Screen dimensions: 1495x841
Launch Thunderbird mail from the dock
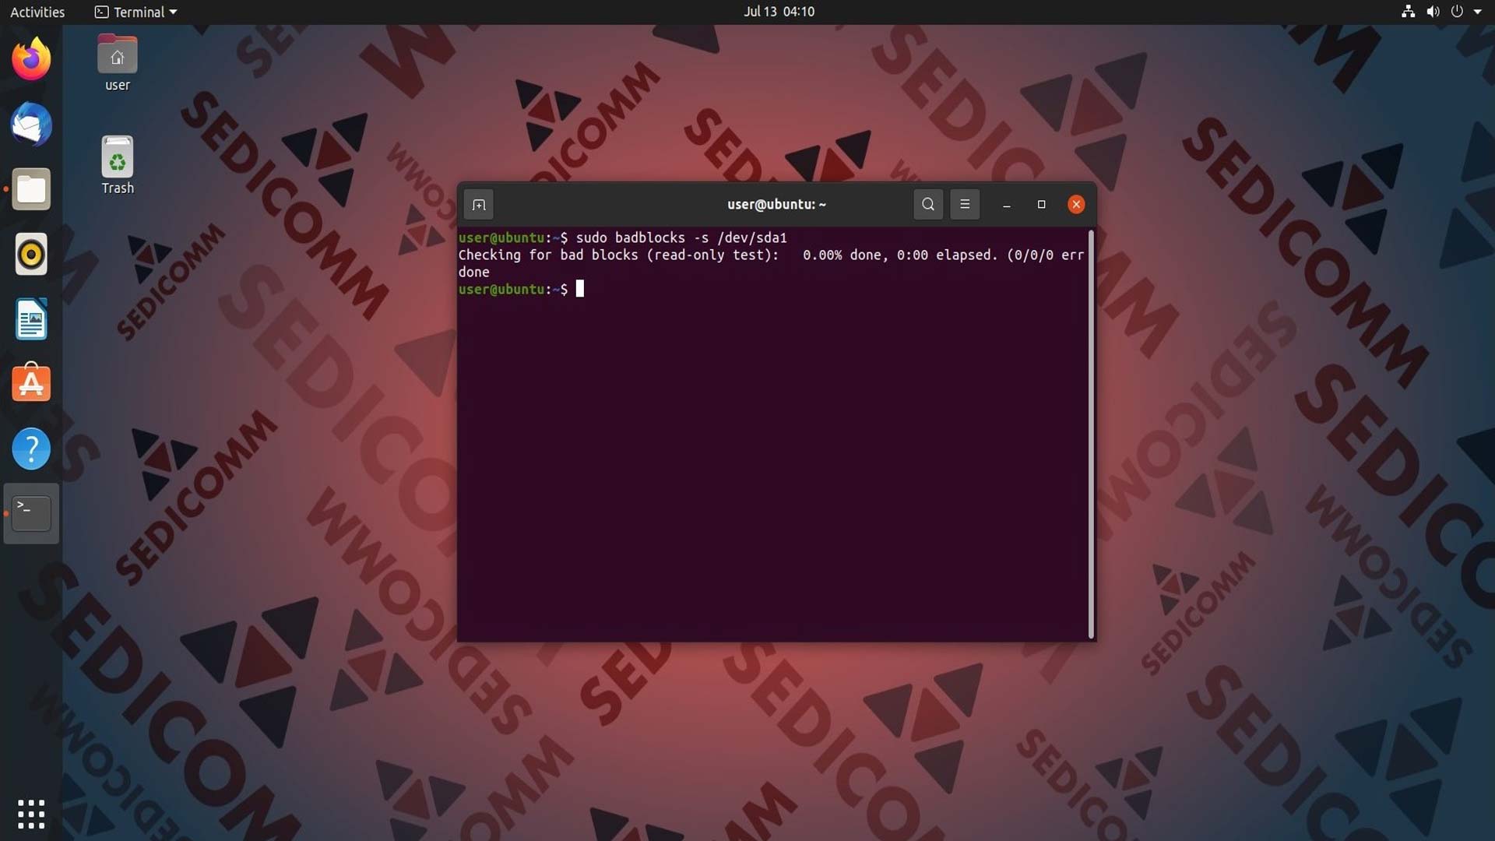[31, 125]
